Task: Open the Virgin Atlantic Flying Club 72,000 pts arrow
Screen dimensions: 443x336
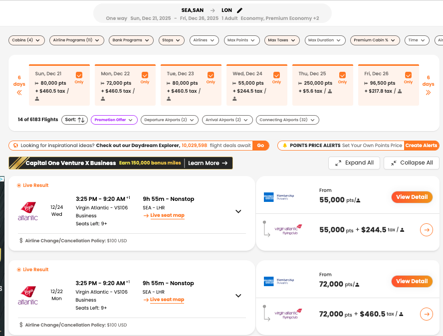Action: coord(427,314)
